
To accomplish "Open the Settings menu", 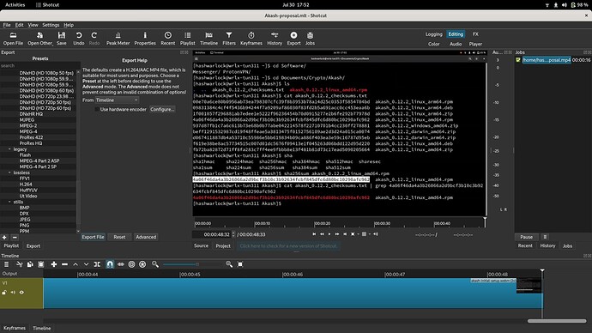I will tap(51, 25).
